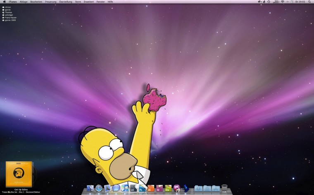Click the network speed monitor readout

tap(276, 2)
